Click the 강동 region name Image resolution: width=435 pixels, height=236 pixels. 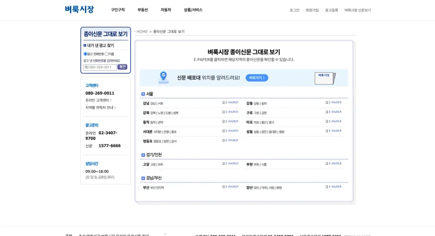249,103
